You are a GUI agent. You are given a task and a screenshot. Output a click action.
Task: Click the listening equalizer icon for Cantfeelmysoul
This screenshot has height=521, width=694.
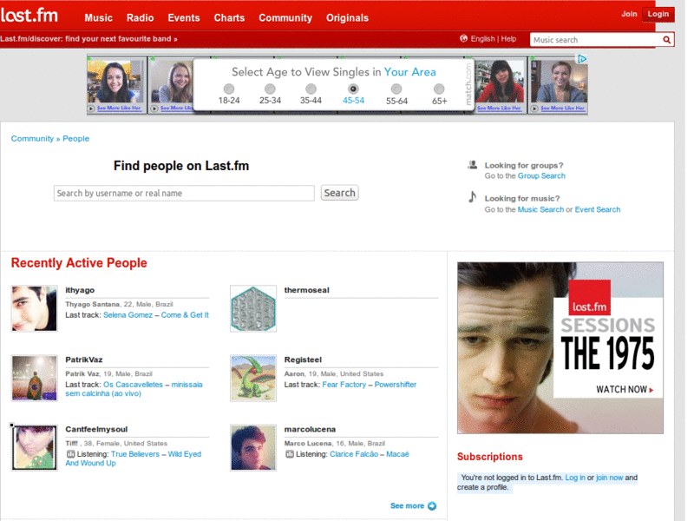coord(70,454)
